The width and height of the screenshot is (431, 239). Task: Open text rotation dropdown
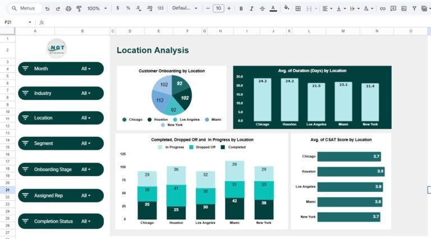[369, 8]
